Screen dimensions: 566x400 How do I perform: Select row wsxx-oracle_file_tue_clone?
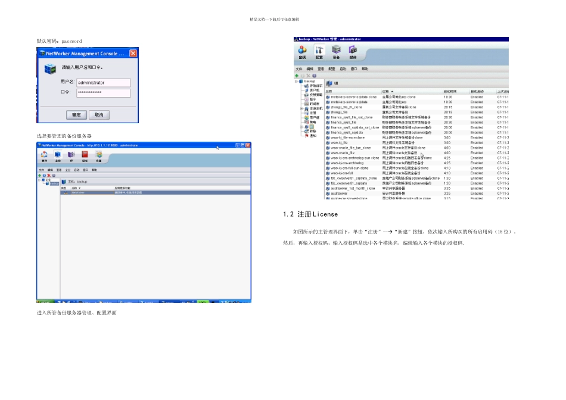point(417,148)
